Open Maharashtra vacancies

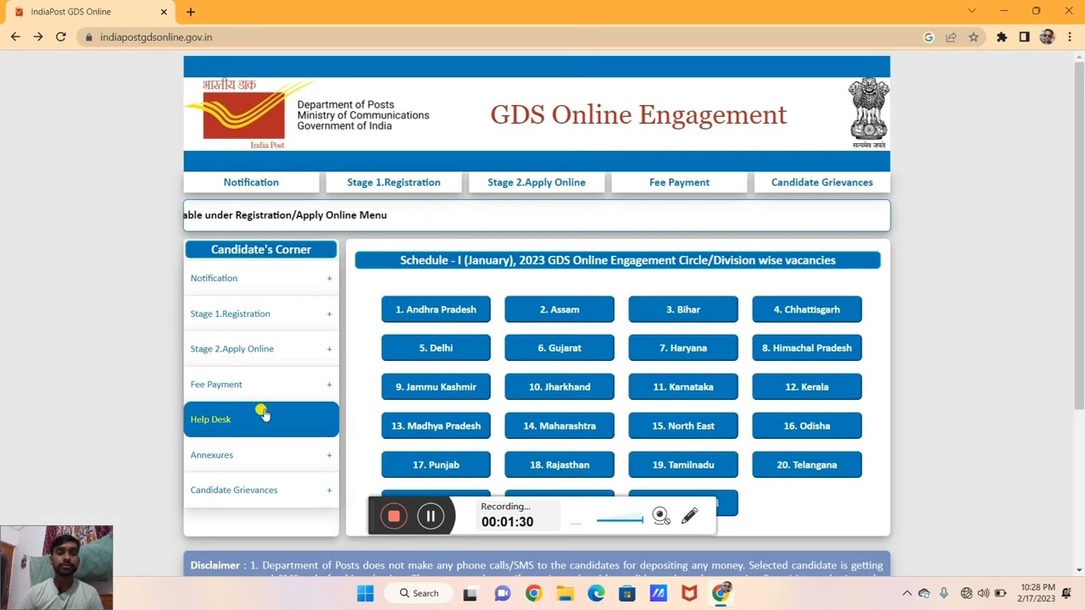click(559, 426)
